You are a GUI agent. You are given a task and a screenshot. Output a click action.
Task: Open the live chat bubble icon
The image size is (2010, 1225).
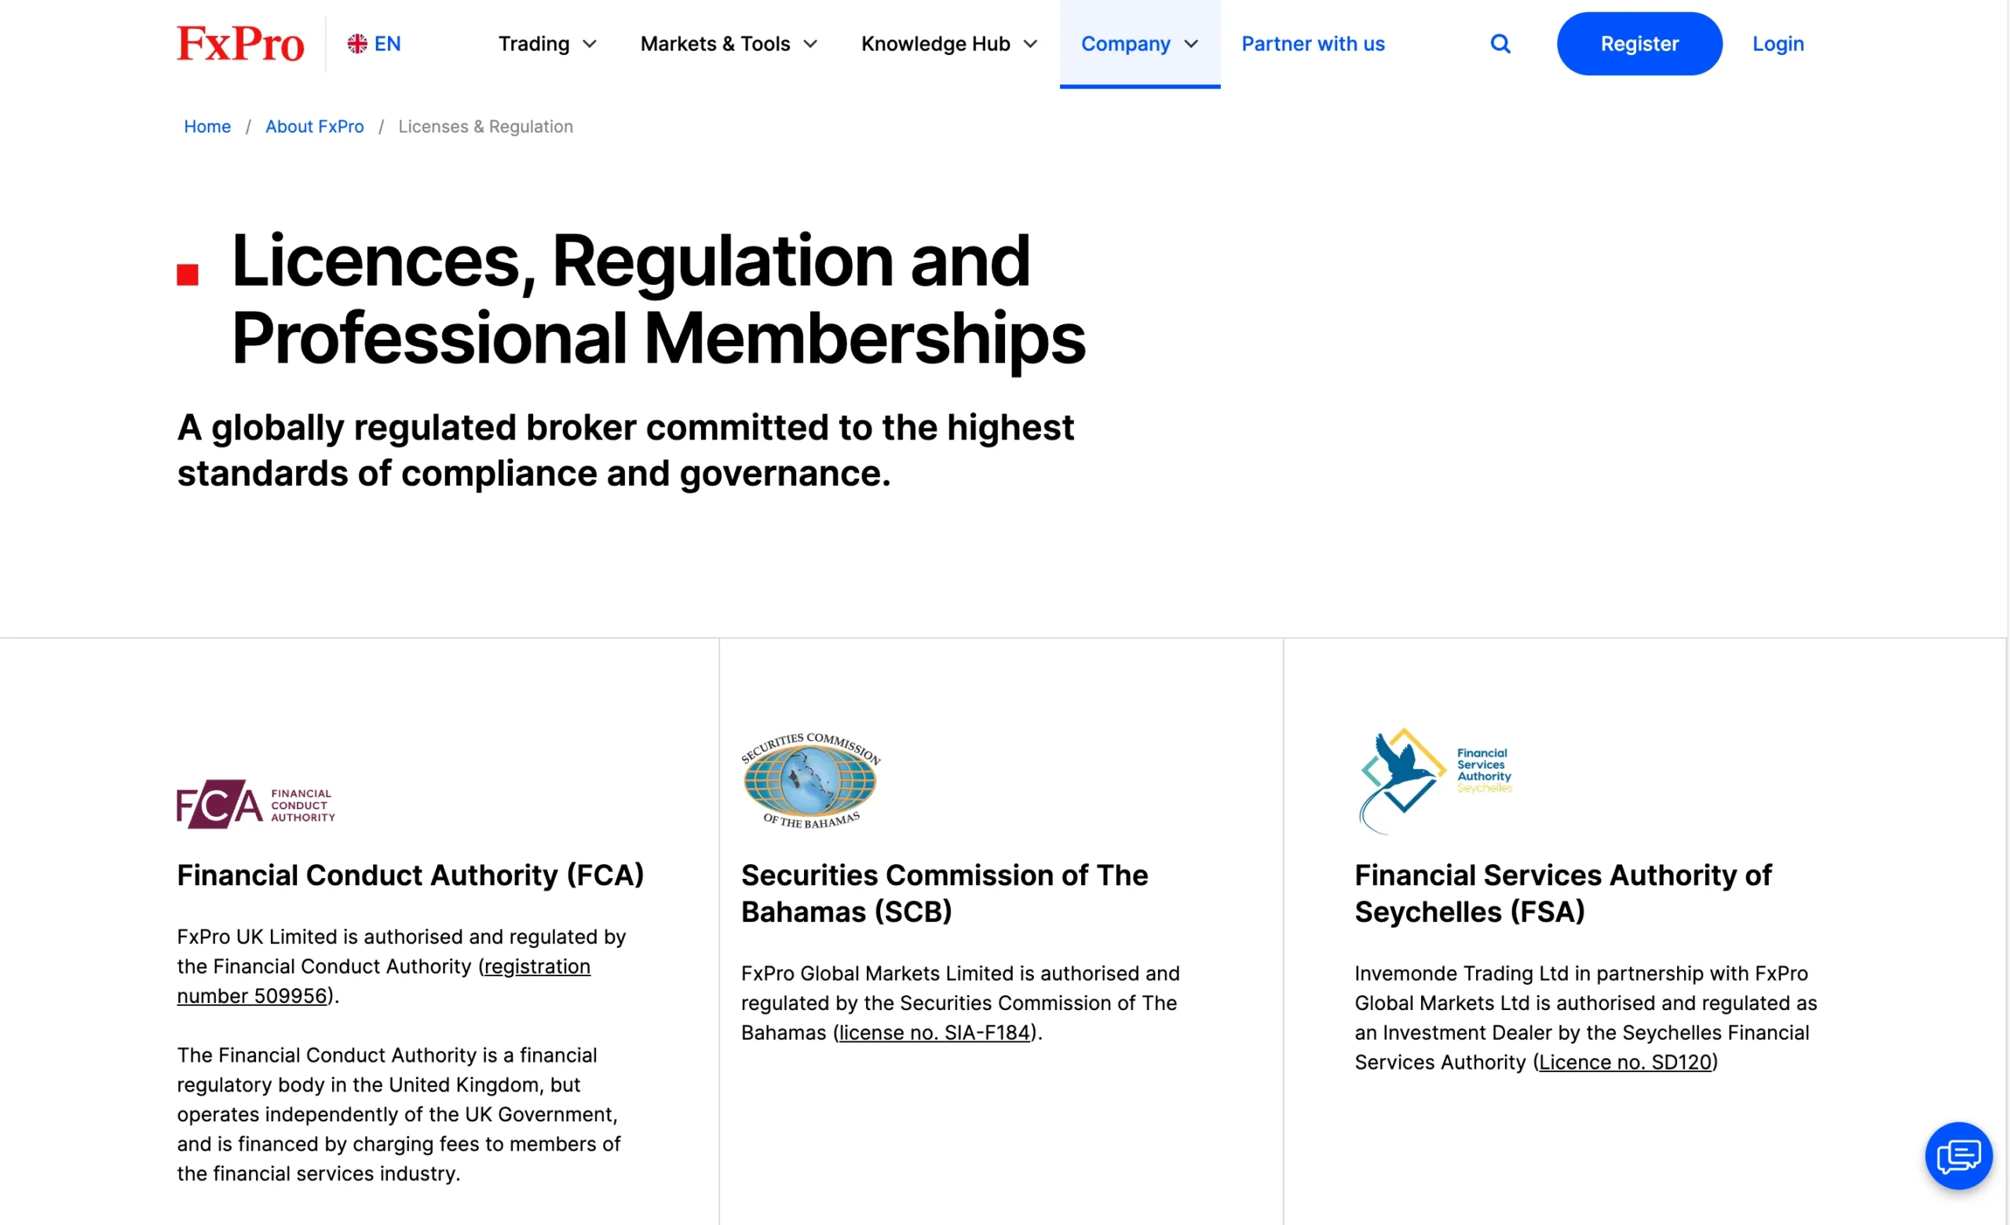1959,1155
